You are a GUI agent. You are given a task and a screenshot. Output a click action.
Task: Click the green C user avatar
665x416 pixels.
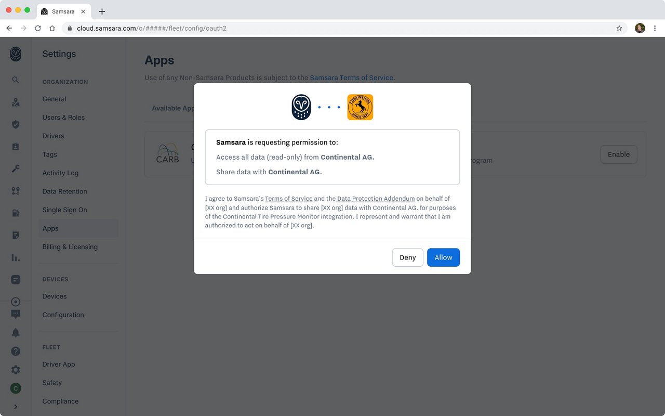(x=16, y=388)
